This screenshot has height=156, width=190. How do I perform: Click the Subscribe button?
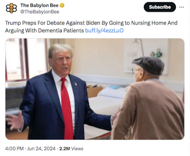point(160,7)
